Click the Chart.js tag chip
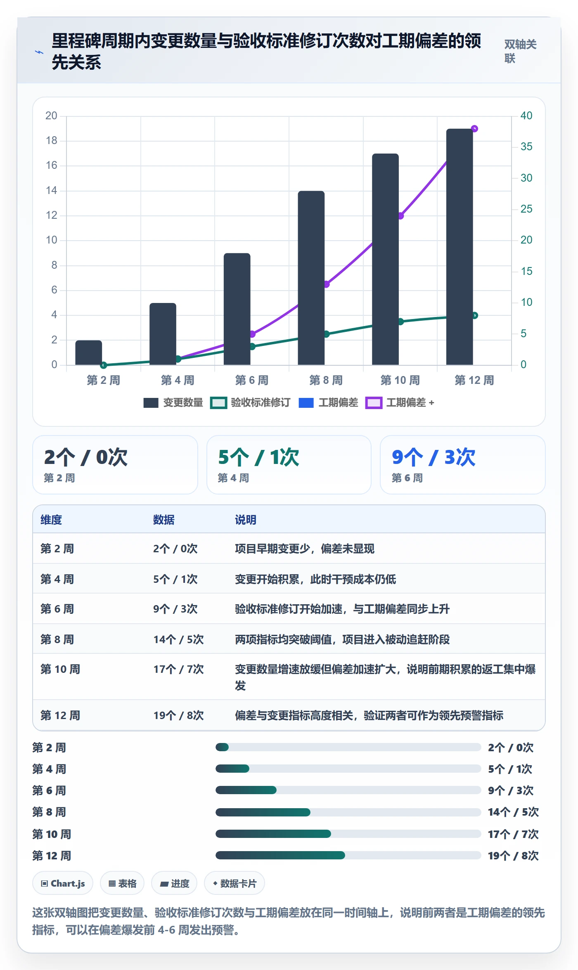The height and width of the screenshot is (970, 578). tap(63, 883)
